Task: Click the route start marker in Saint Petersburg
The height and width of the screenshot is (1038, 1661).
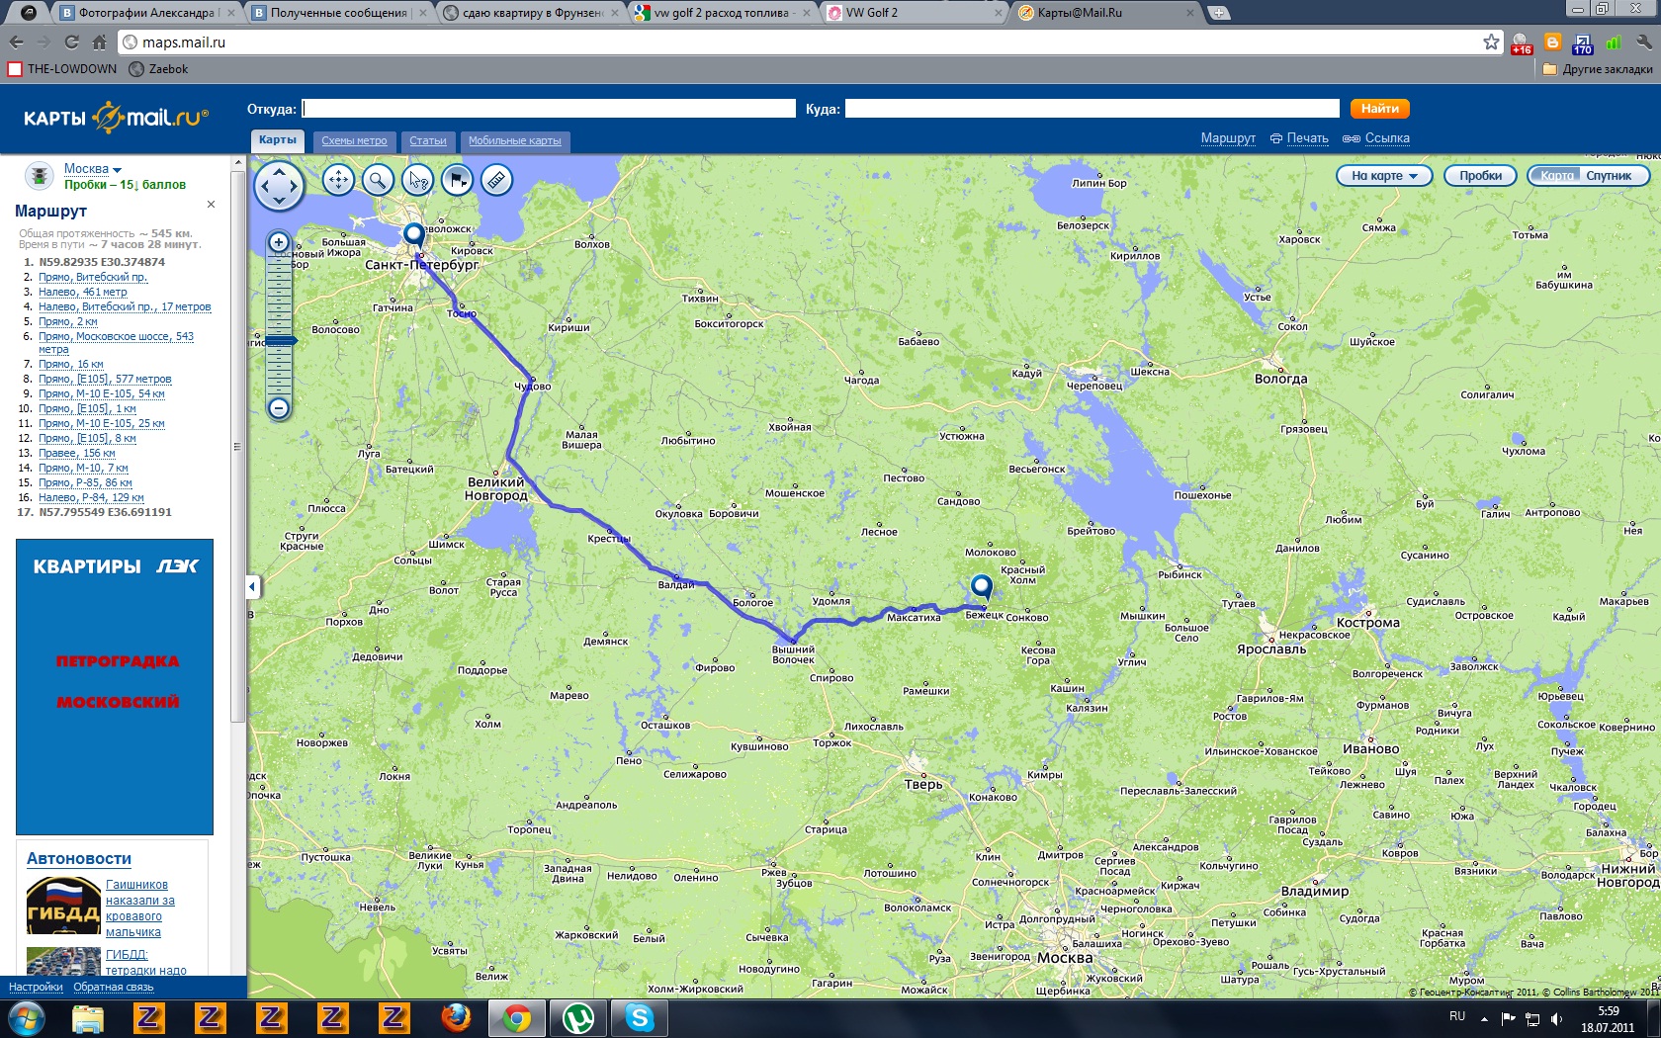Action: [x=414, y=235]
